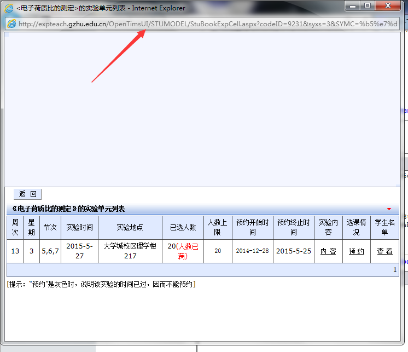Maximize the Internet Explorer window

368,5
